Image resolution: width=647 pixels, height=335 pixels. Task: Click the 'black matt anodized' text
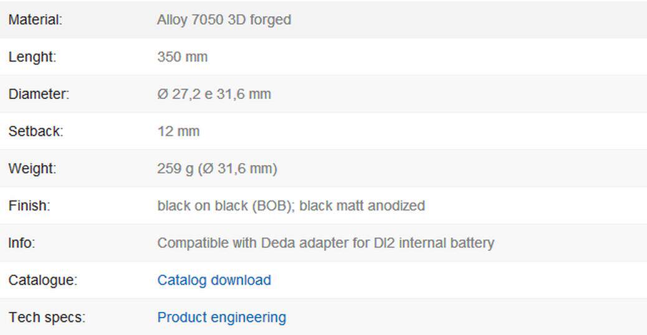pos(362,206)
